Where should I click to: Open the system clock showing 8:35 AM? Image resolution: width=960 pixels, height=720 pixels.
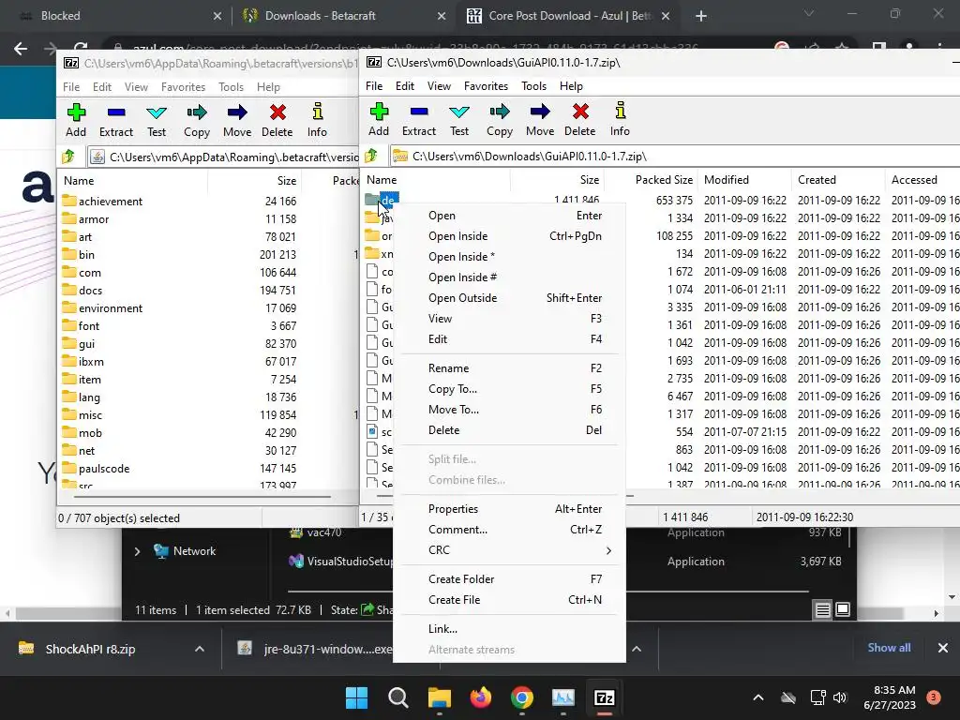pyautogui.click(x=890, y=697)
